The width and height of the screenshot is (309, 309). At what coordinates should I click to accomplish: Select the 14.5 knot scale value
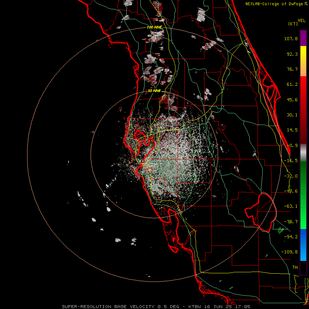tap(292, 130)
